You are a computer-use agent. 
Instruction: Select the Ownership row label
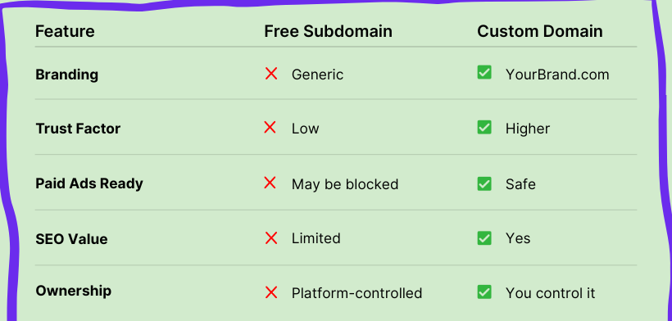pyautogui.click(x=73, y=291)
